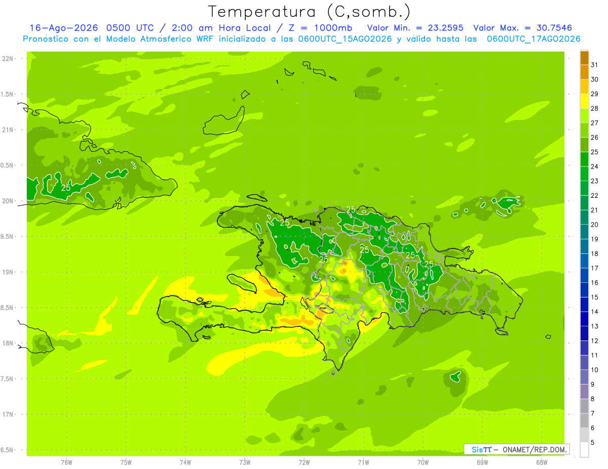Pick the lime swatch between 27 and 28

[584, 116]
